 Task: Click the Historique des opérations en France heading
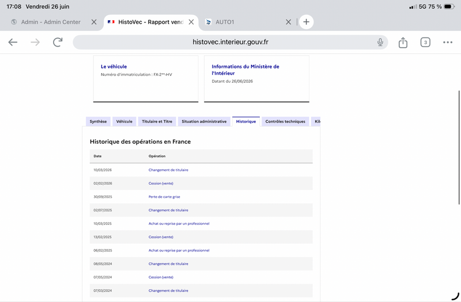tap(140, 142)
